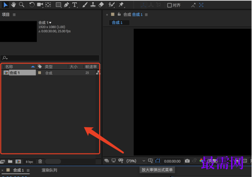Click the always preview this view icon
Image resolution: width=252 pixels, height=177 pixels.
pos(106,161)
